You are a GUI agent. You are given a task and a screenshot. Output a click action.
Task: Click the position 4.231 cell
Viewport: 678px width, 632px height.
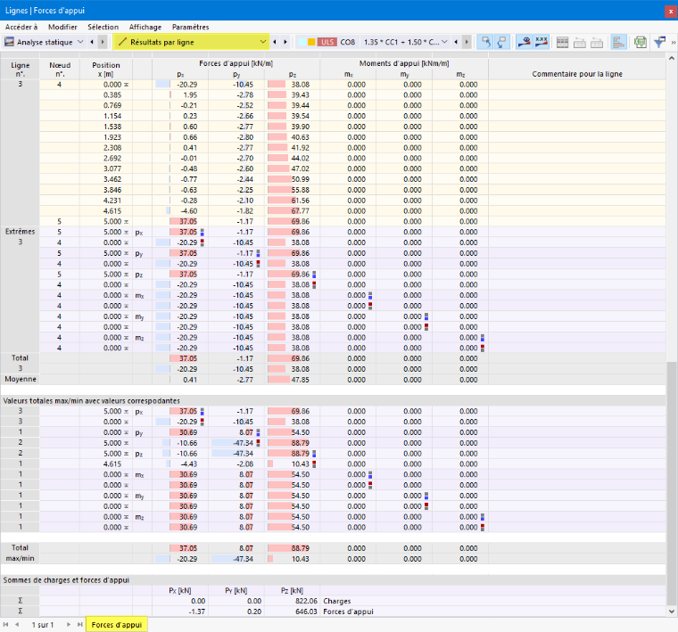click(x=106, y=201)
